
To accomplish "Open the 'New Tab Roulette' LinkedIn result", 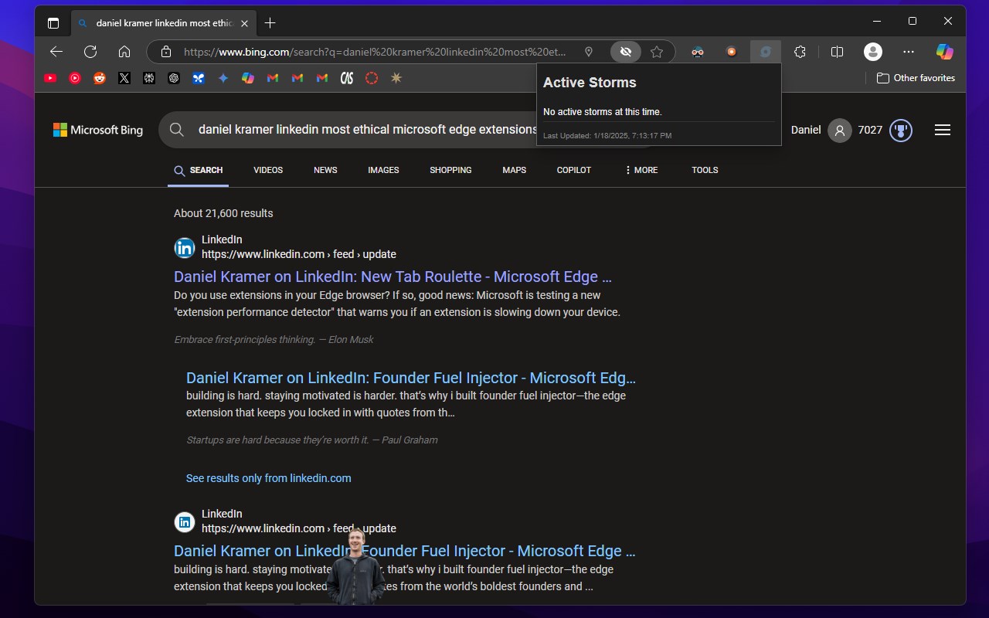I will 393,277.
